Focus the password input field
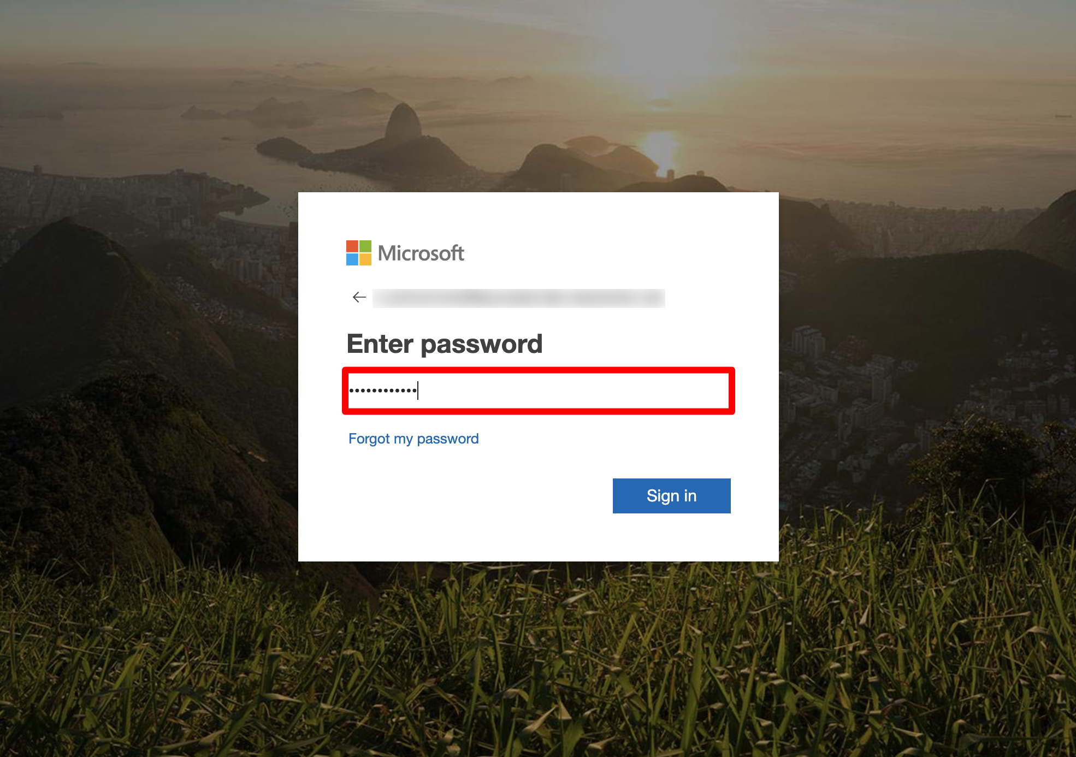Screen dimensions: 1076x757 (x=539, y=391)
